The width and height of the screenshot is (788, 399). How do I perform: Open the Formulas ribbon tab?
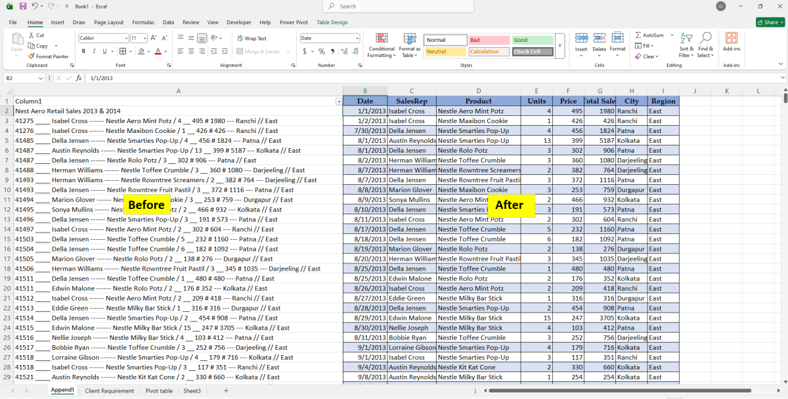(143, 22)
